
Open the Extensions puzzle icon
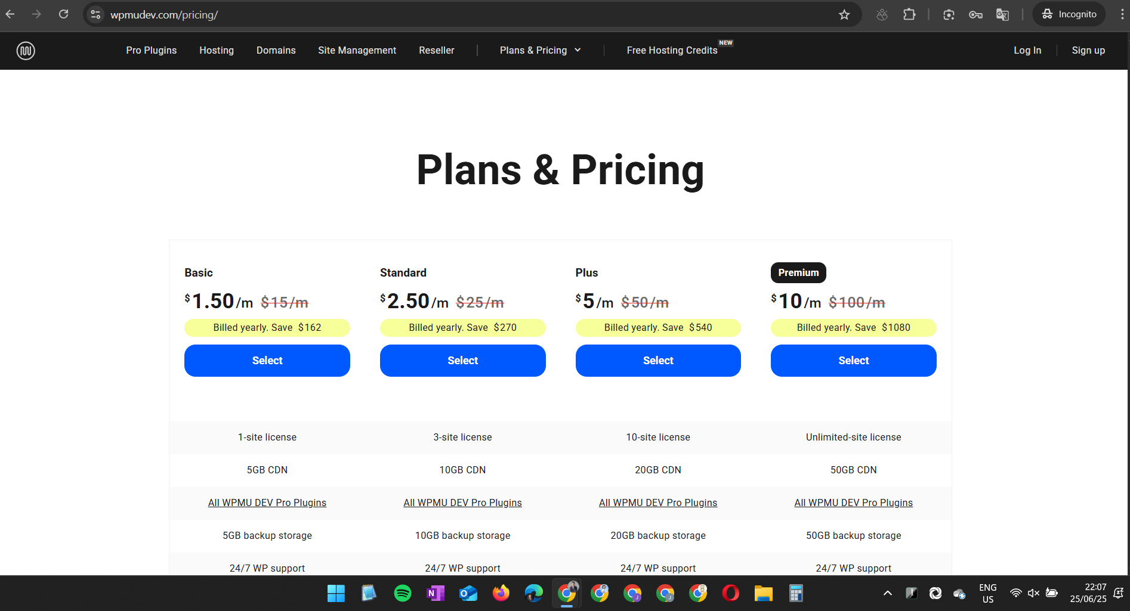909,14
